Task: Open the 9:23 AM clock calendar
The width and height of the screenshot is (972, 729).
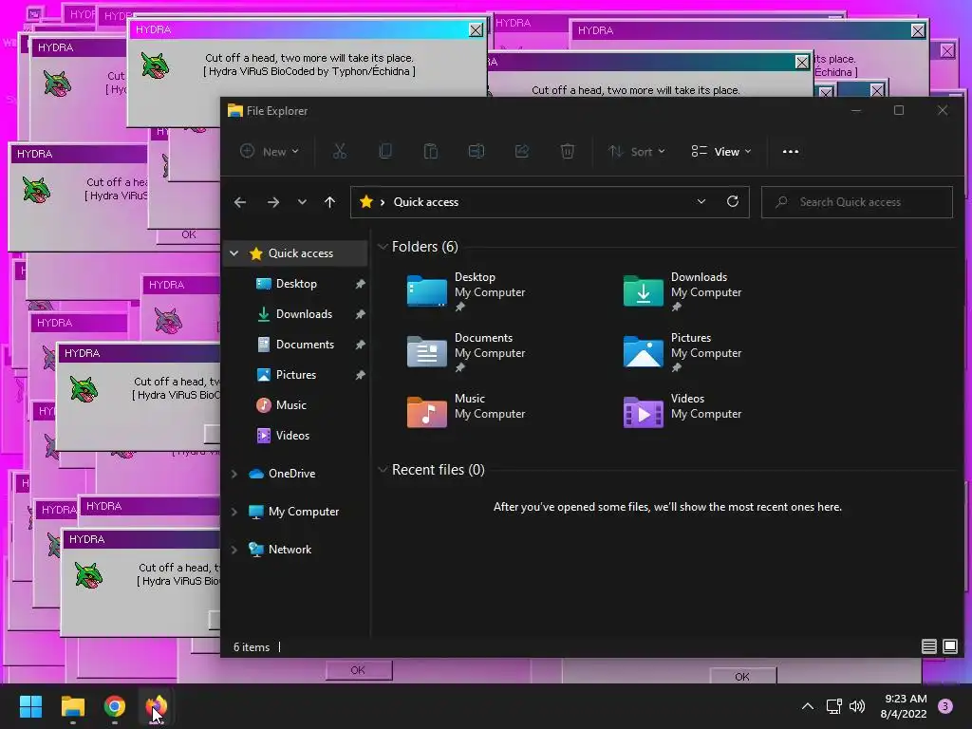Action: 904,706
